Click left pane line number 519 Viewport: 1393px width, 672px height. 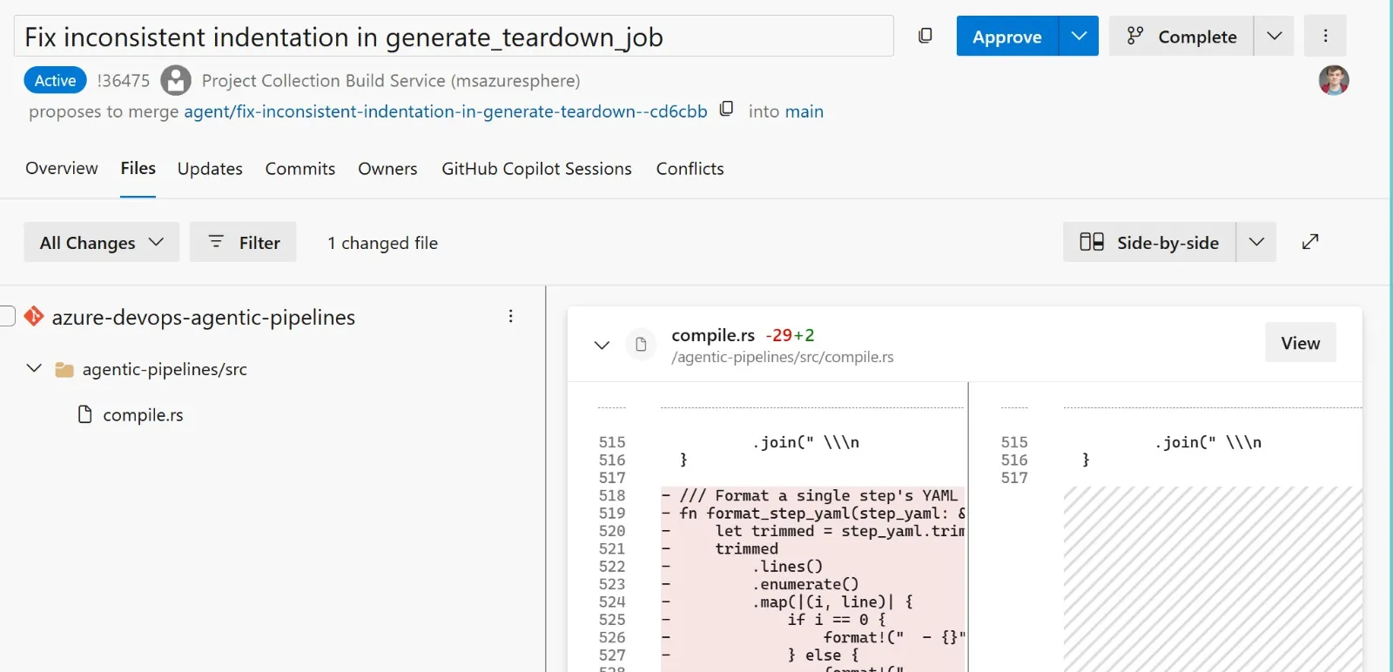[x=612, y=514]
